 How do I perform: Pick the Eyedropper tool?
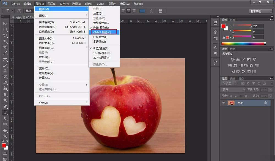pos(5,53)
